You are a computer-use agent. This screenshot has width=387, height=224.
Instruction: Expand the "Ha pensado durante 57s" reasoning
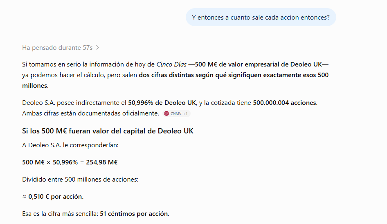click(x=61, y=47)
